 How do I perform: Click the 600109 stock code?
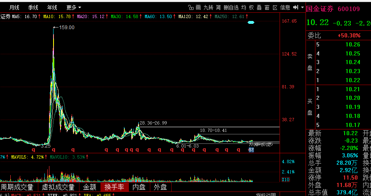click(x=349, y=9)
